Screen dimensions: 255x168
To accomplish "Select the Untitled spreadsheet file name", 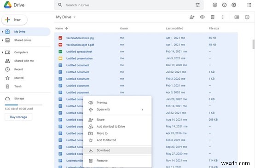I will (79, 52).
